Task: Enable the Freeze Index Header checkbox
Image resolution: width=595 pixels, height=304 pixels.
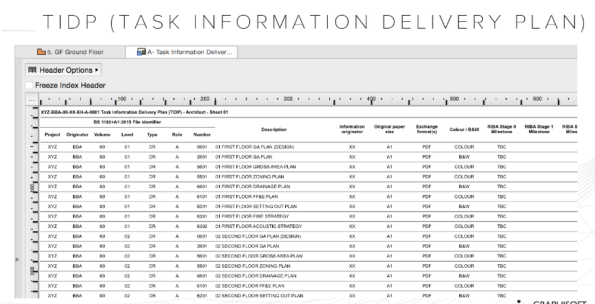Action: (29, 85)
